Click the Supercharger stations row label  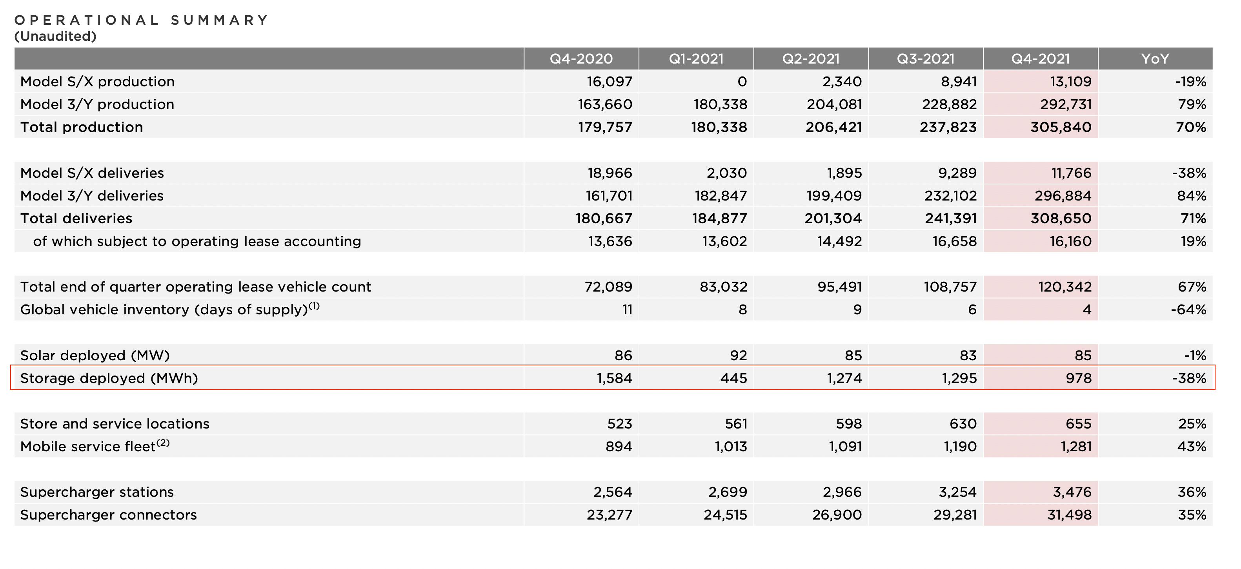97,492
